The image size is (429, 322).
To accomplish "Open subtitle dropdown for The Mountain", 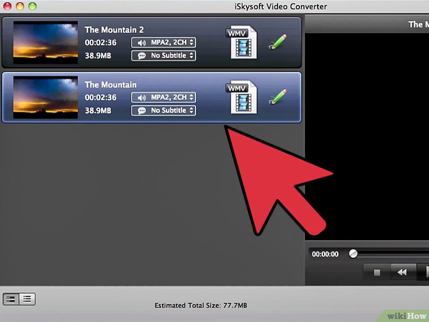I will point(163,110).
